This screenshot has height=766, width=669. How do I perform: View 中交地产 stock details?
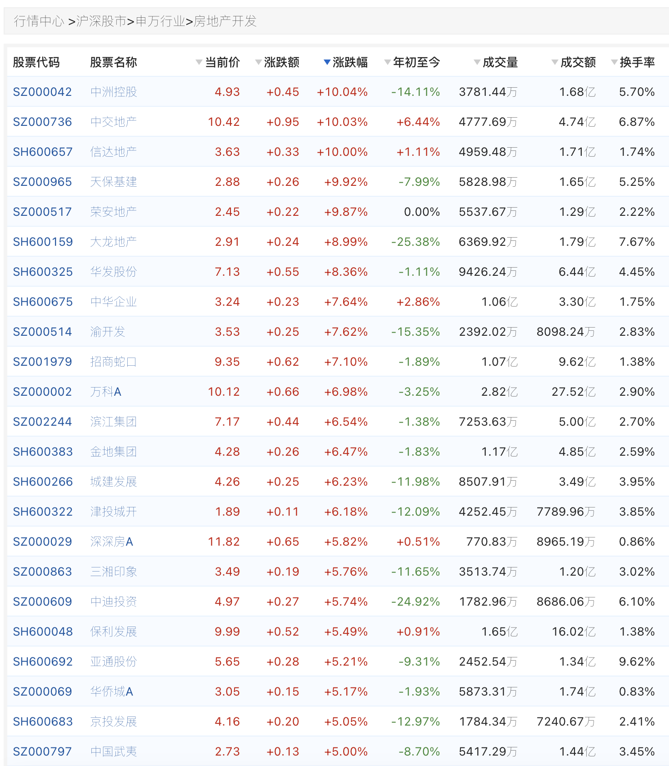(114, 122)
